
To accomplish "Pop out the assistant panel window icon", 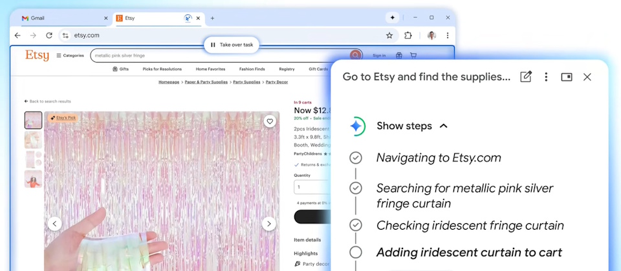I will click(566, 77).
